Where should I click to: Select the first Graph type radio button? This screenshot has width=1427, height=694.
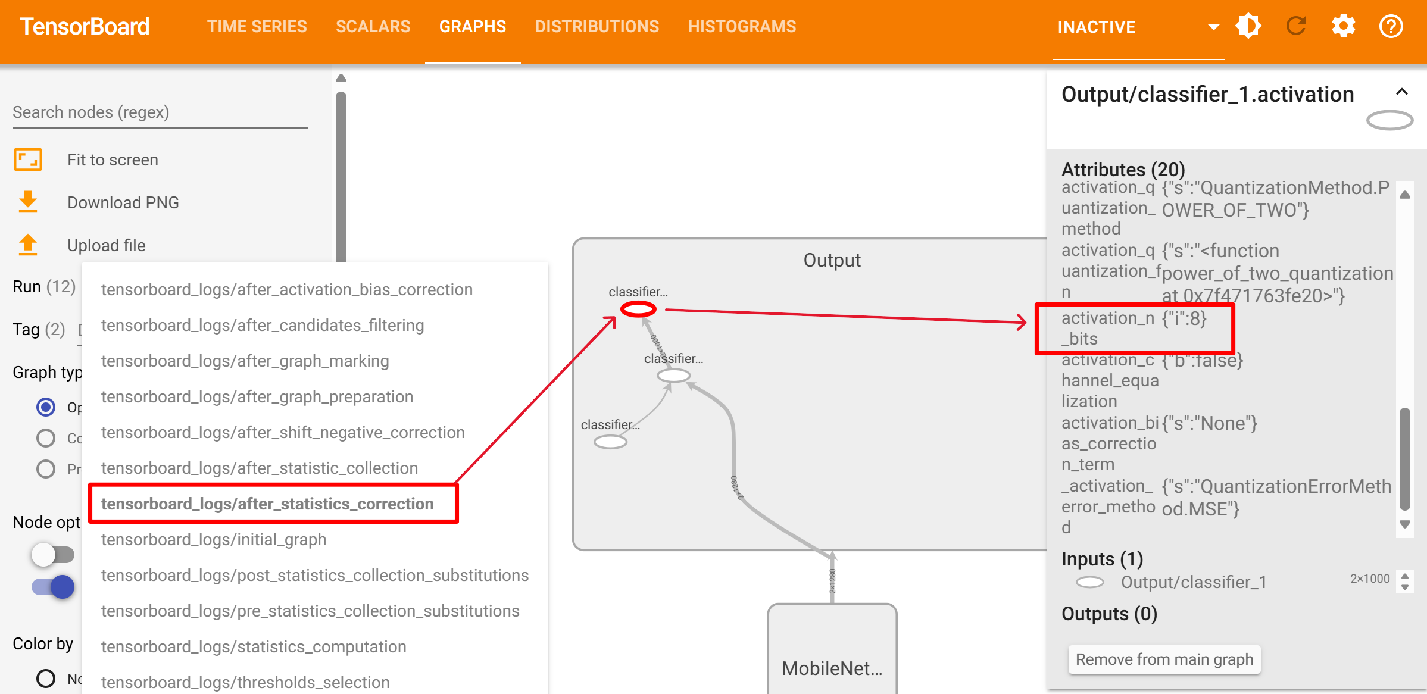46,407
